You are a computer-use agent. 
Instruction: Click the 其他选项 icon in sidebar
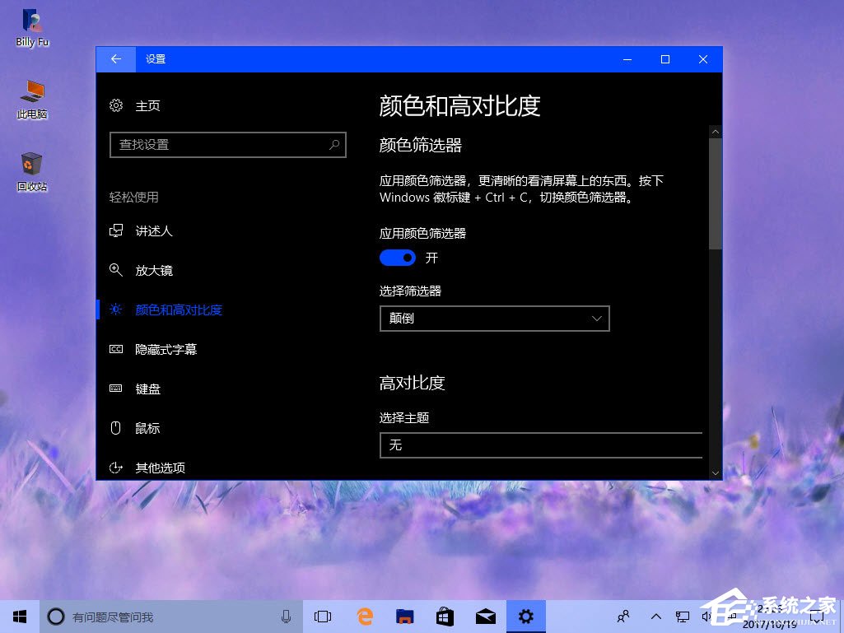[116, 468]
